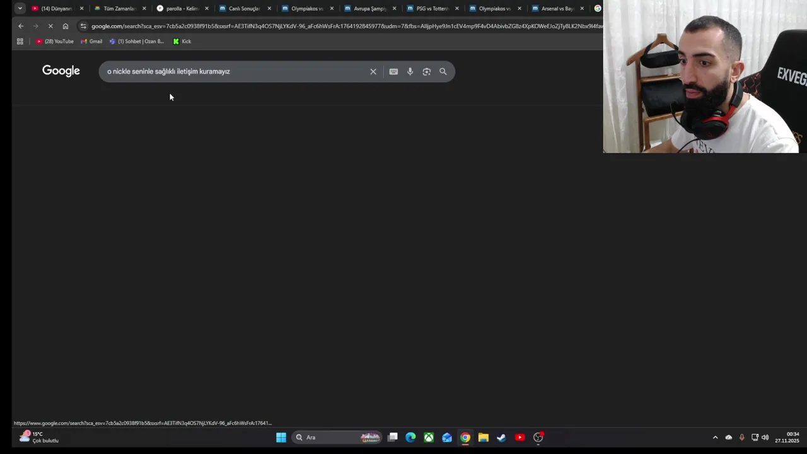Open the Gmail bookmark
Image resolution: width=807 pixels, height=454 pixels.
[x=91, y=42]
